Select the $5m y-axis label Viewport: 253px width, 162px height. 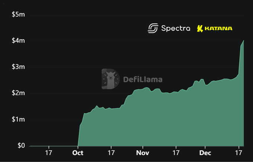18,15
